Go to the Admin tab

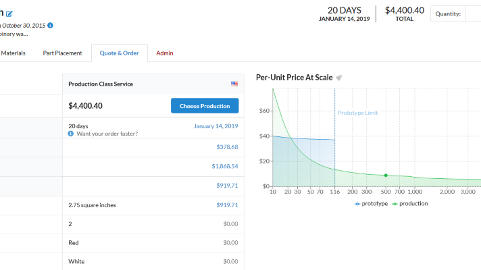165,53
